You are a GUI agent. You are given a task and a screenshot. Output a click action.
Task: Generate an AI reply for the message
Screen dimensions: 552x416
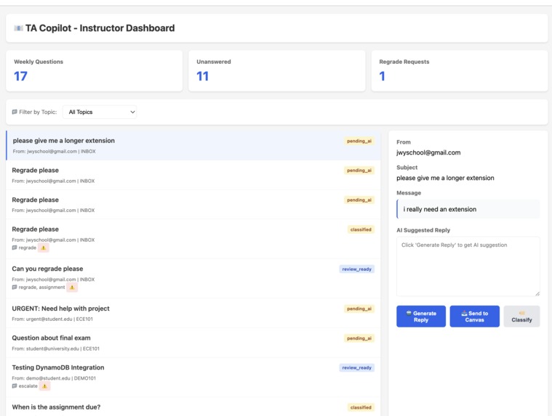point(421,317)
